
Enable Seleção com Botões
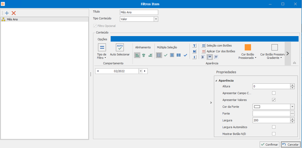(x=217, y=45)
